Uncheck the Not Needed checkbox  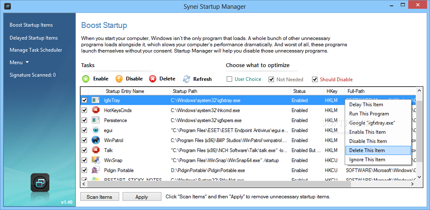click(271, 80)
